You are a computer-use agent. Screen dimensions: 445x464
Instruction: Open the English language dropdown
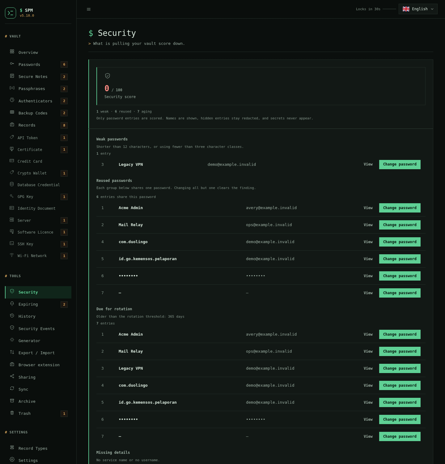pyautogui.click(x=418, y=9)
